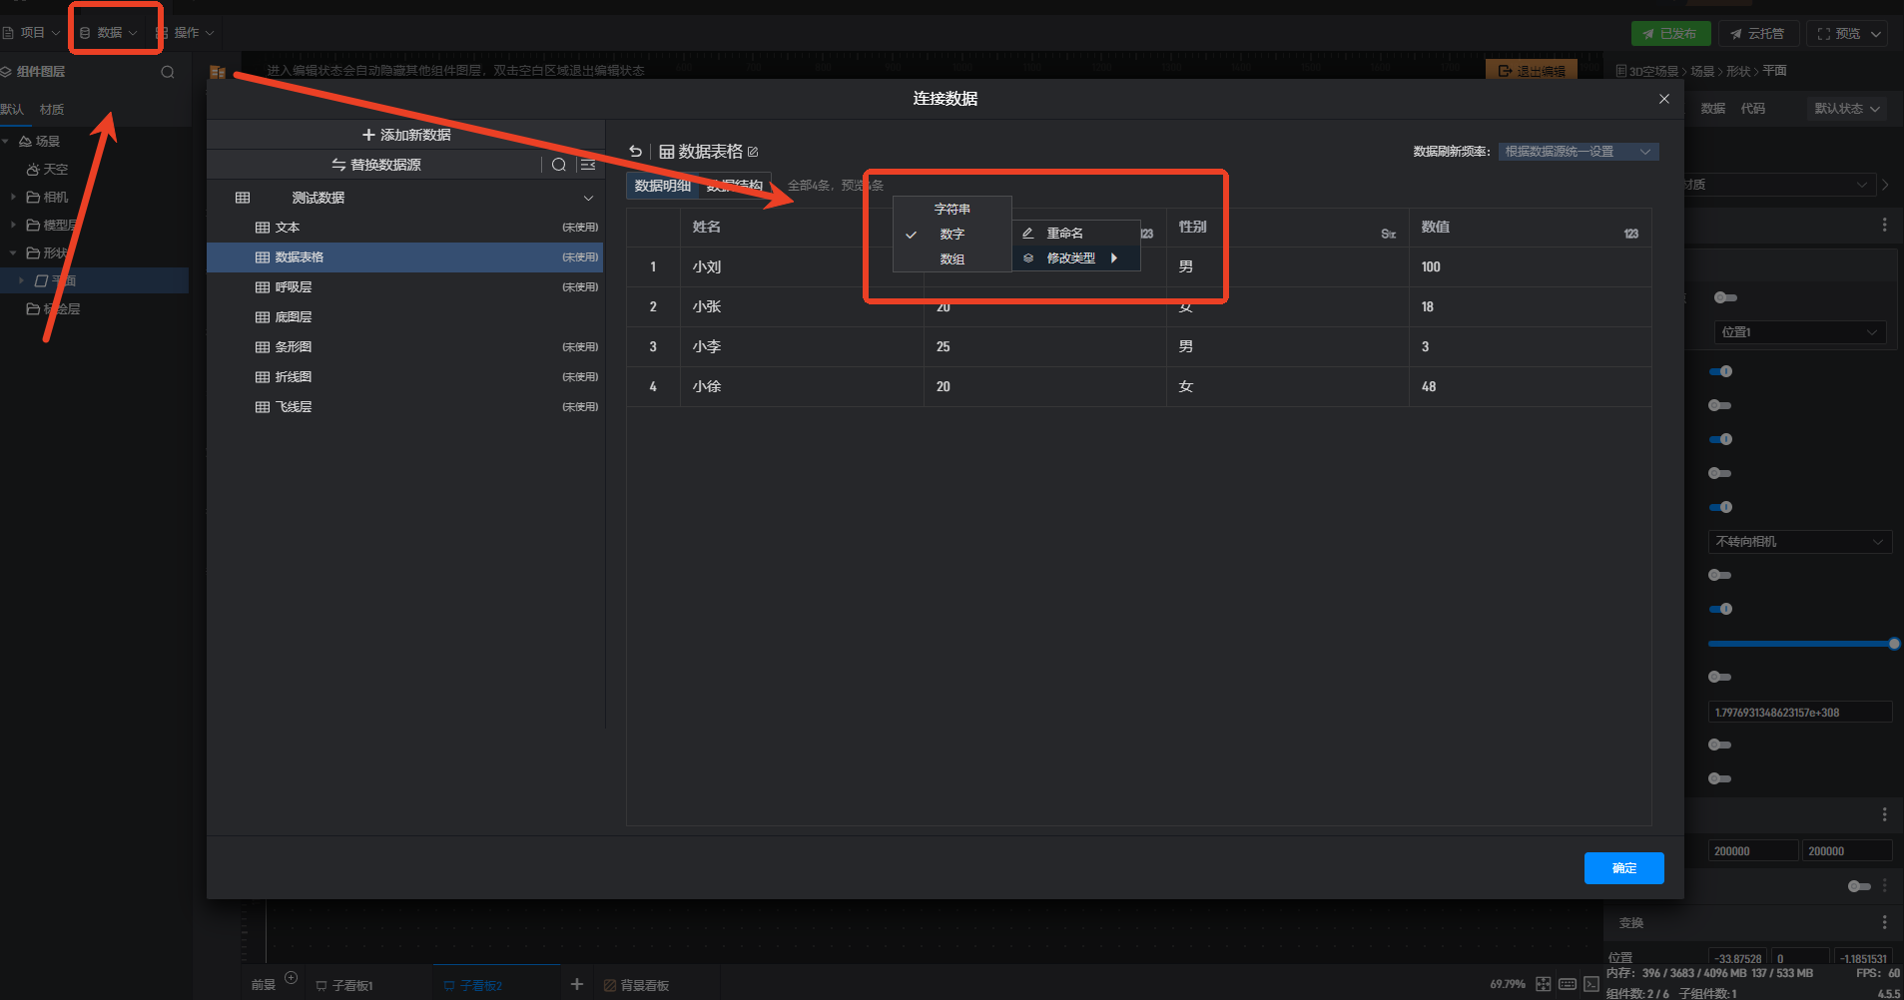Image resolution: width=1904 pixels, height=1000 pixels.
Task: Choose 重命名 in context menu
Action: 1076,234
